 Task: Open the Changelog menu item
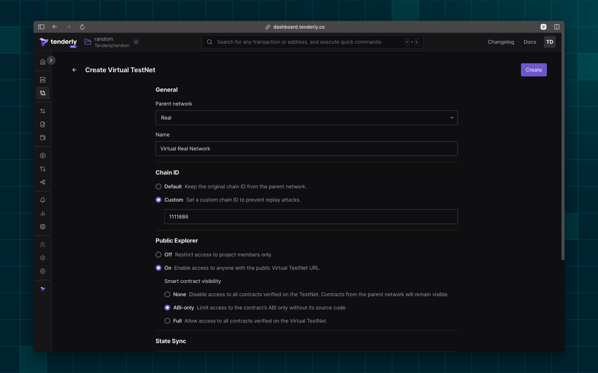501,42
